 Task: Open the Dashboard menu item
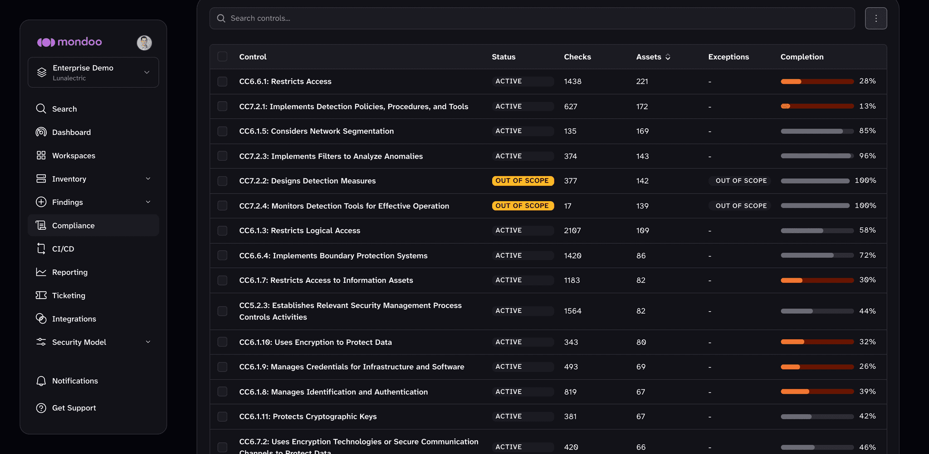pyautogui.click(x=93, y=132)
